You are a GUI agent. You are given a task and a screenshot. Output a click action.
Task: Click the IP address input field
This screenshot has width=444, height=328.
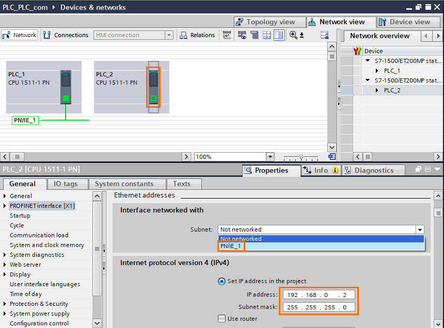click(x=319, y=294)
